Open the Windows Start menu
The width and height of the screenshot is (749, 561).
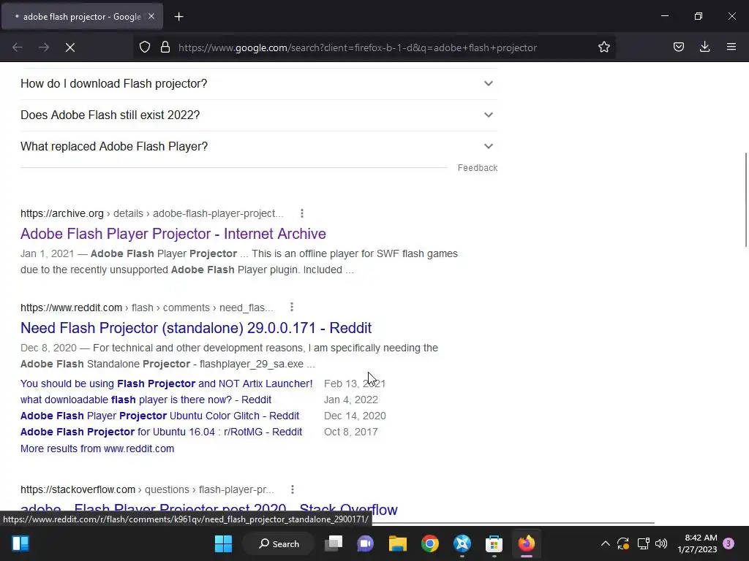click(223, 543)
